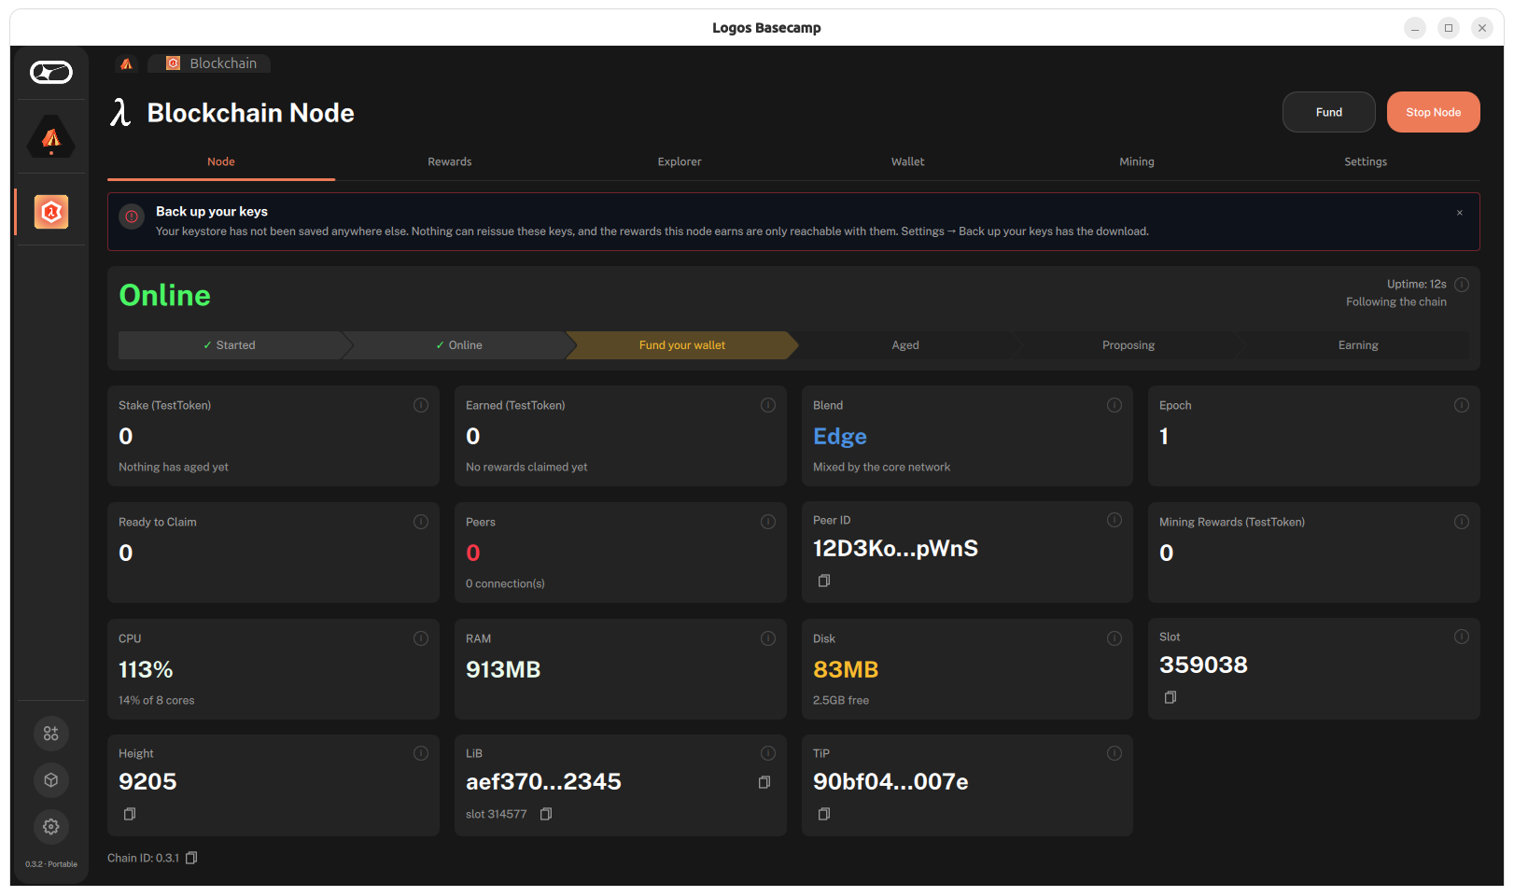Show info for Mining Rewards card
Viewport: 1514px width, 896px height.
[1462, 522]
